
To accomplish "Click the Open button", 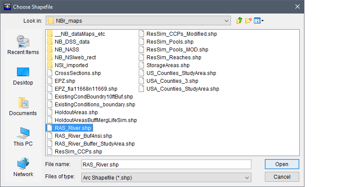I will [281, 164].
